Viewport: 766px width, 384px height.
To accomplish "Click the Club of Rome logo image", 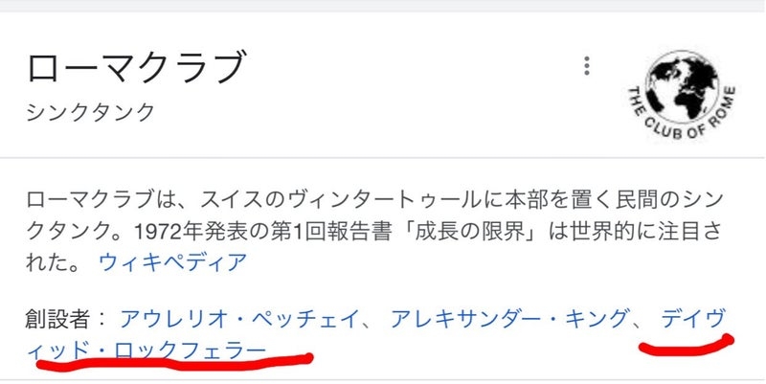I will click(682, 94).
